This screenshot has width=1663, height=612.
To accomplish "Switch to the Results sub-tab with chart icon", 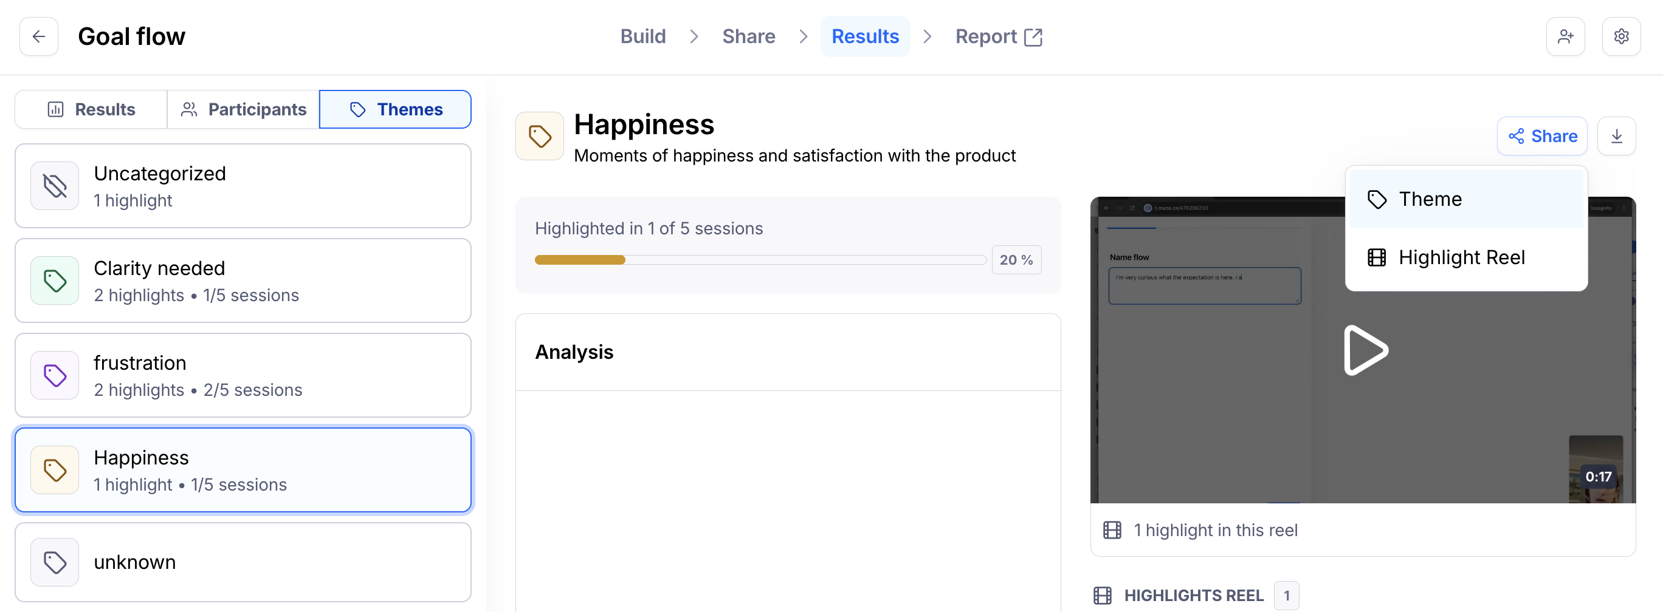I will pyautogui.click(x=91, y=110).
